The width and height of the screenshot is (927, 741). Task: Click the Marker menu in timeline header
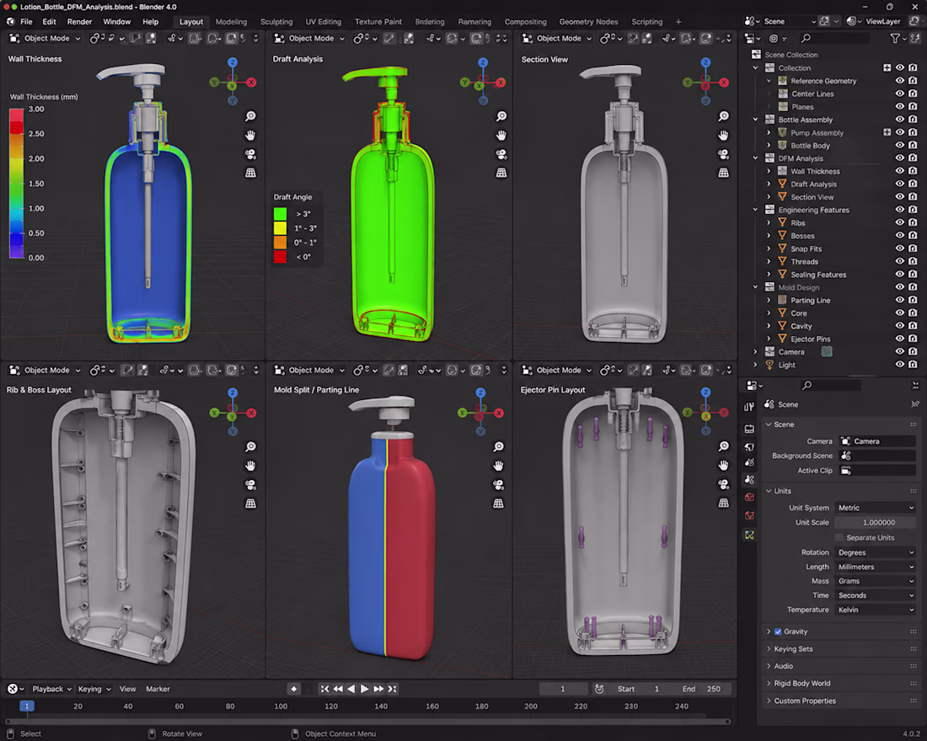pyautogui.click(x=158, y=689)
